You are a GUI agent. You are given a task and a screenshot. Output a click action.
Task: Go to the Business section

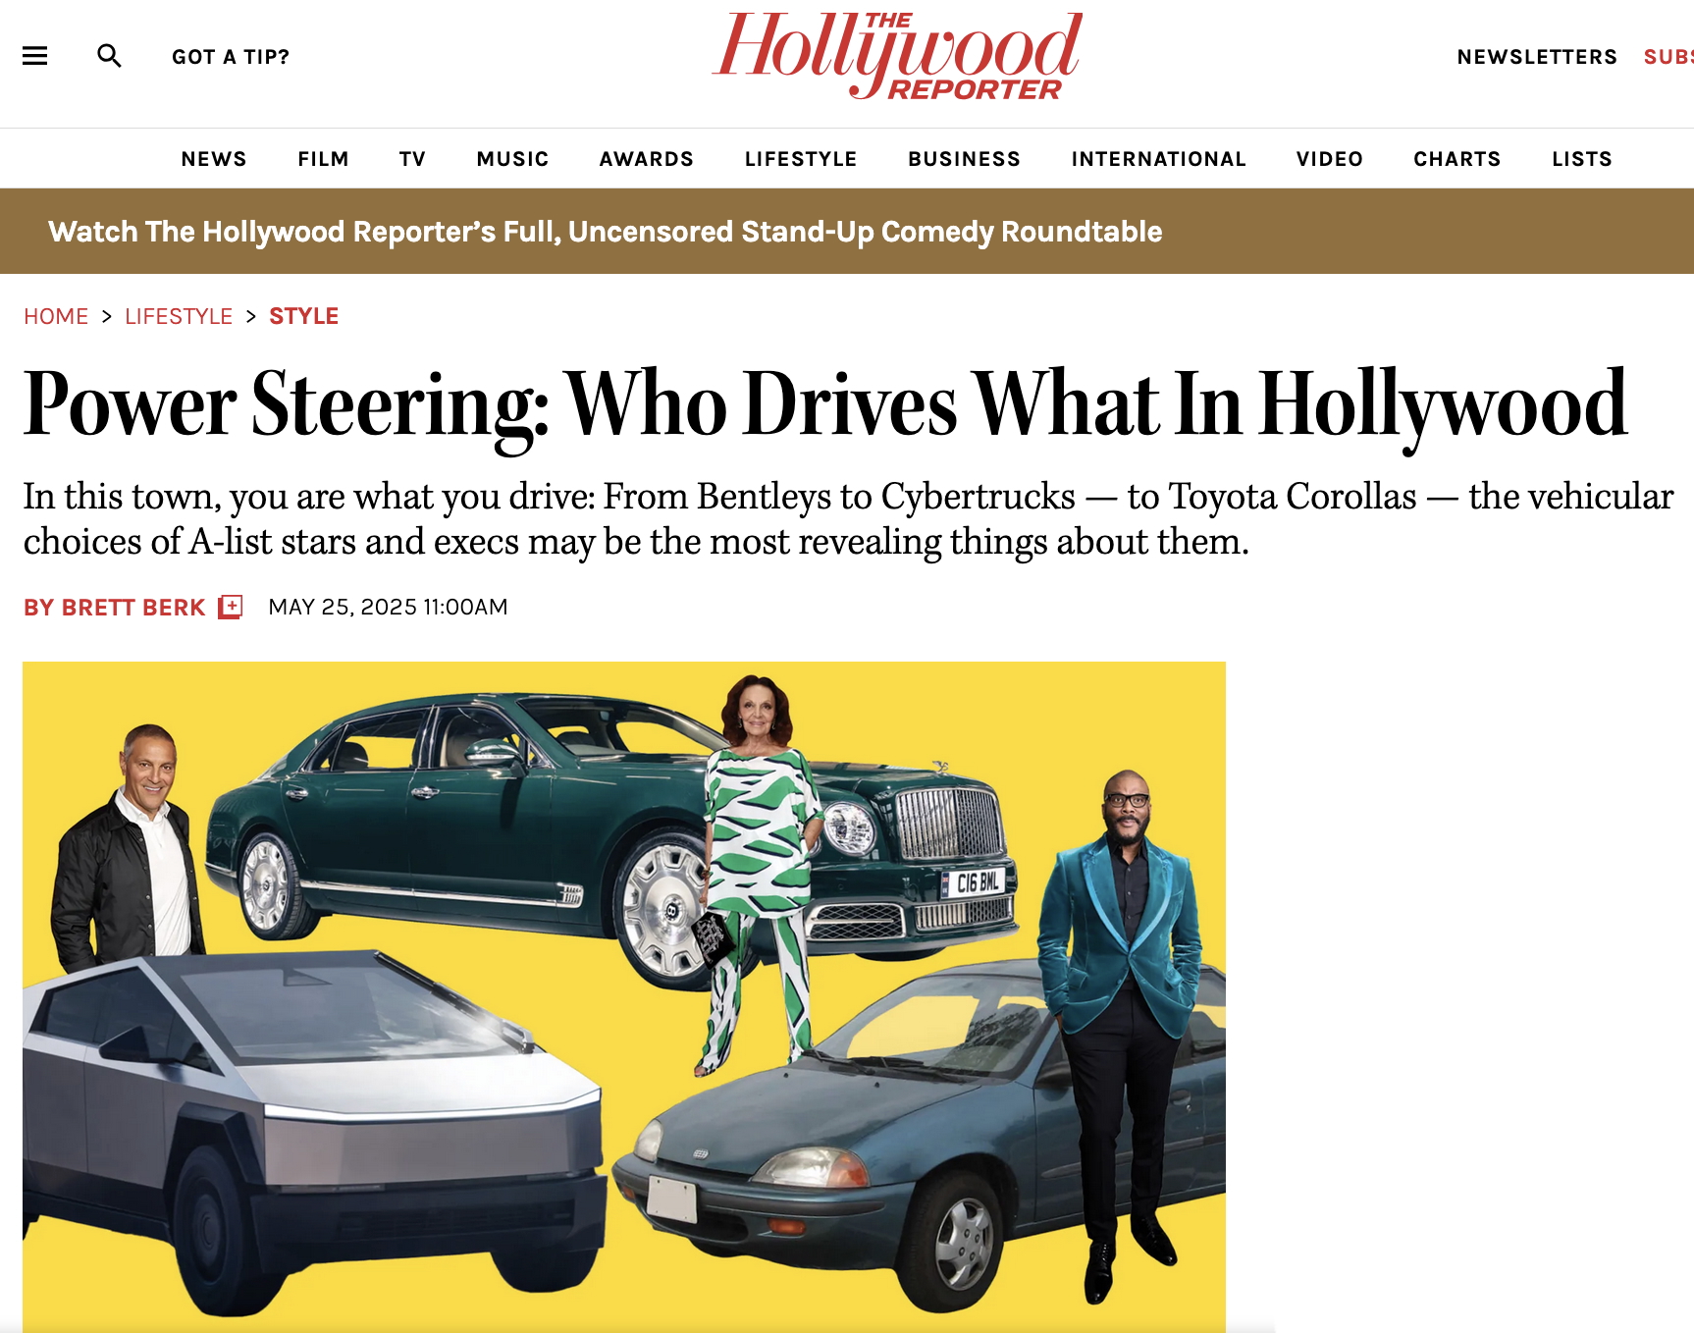[x=964, y=159]
